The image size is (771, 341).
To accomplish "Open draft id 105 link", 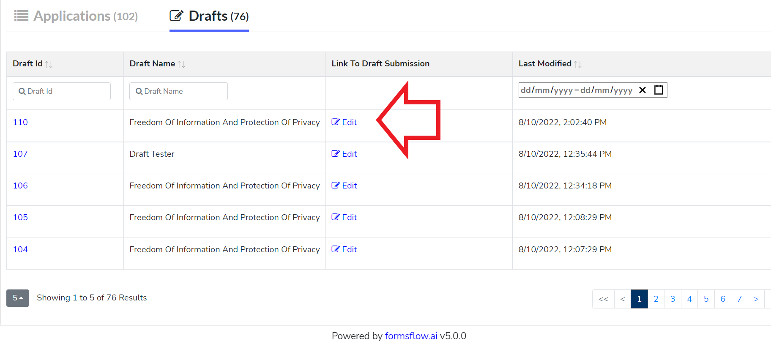I will pos(20,217).
